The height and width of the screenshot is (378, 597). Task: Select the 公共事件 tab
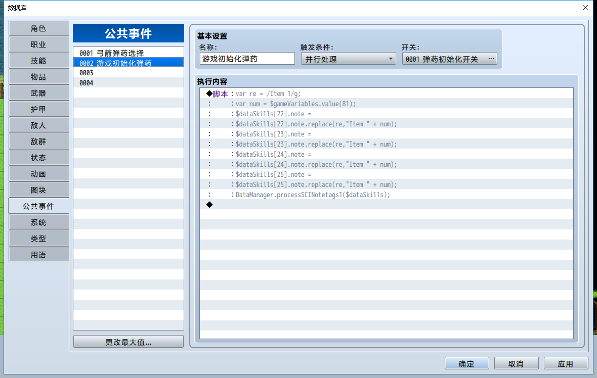38,206
